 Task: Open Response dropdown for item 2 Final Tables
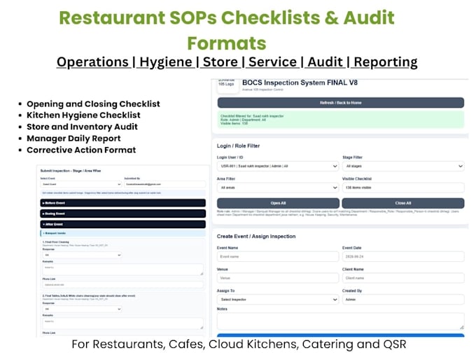click(x=82, y=309)
